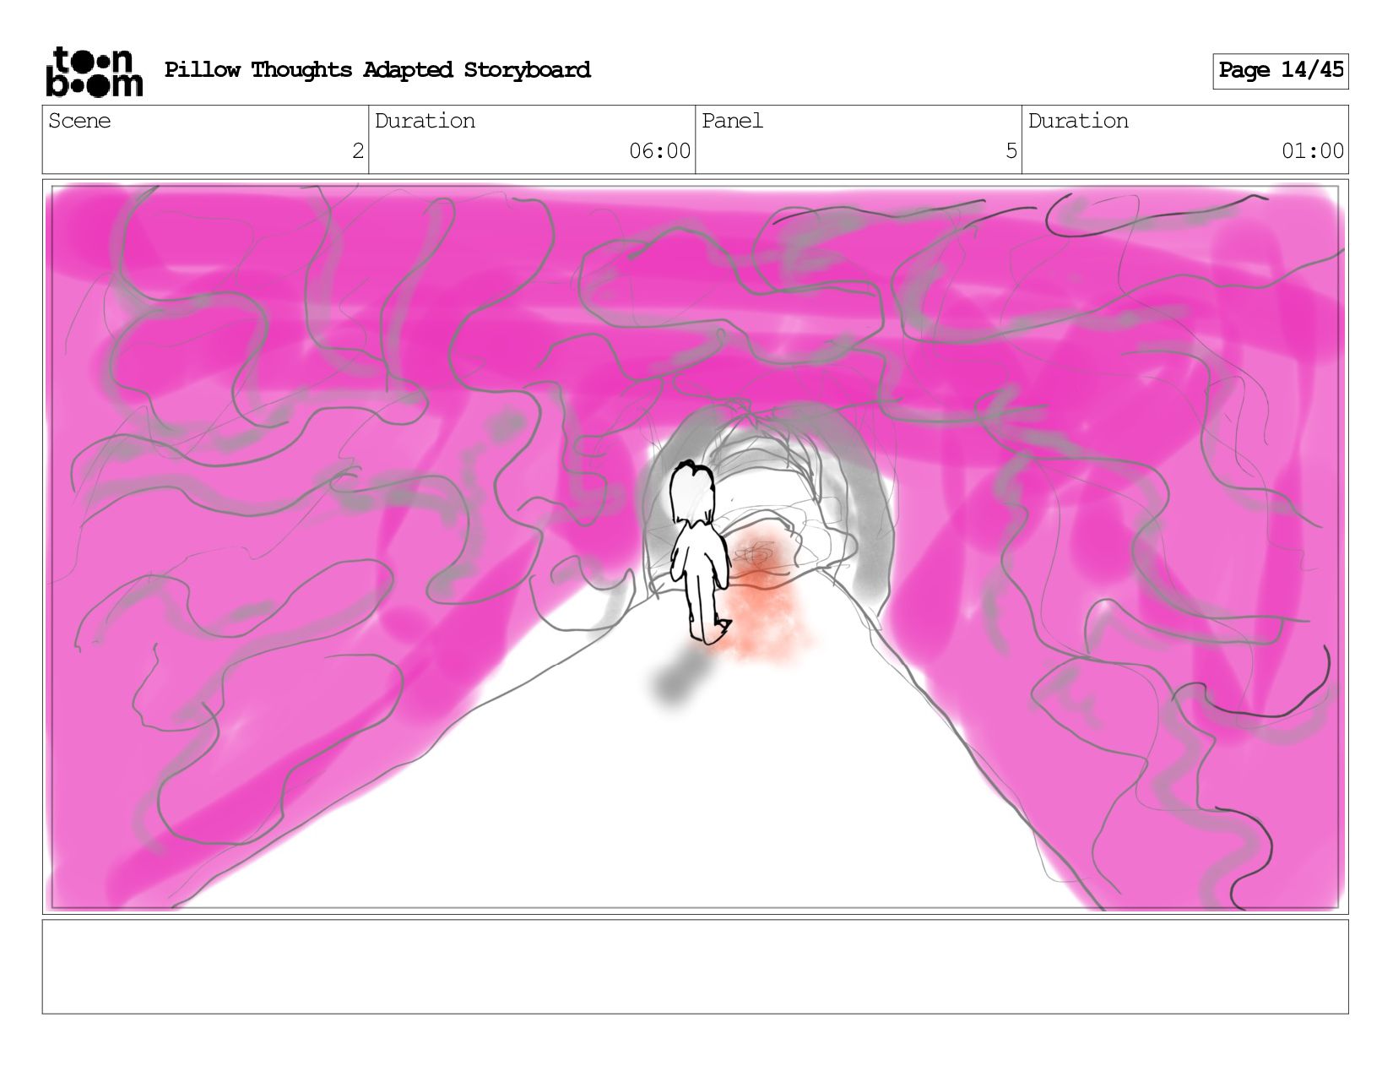Click the Toon Boom logo
Image resolution: width=1393 pixels, height=1077 pixels.
(94, 72)
